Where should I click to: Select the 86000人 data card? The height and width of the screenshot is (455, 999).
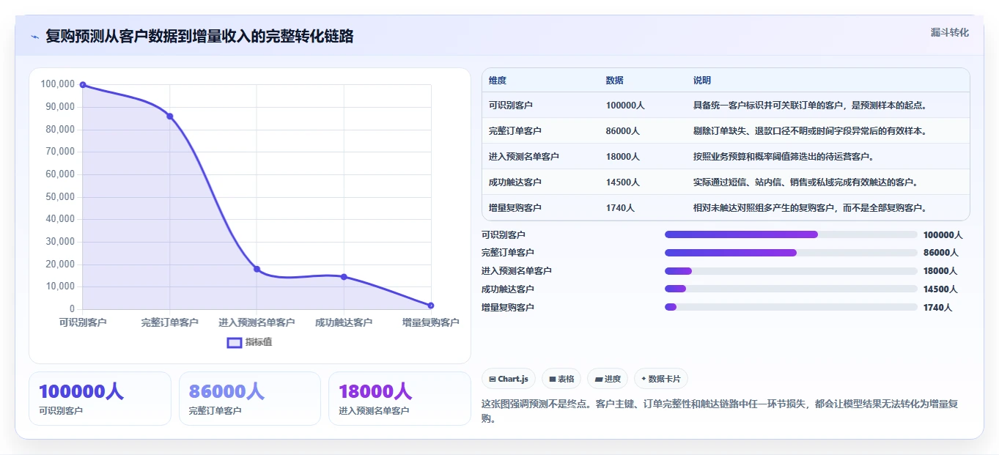pos(250,399)
